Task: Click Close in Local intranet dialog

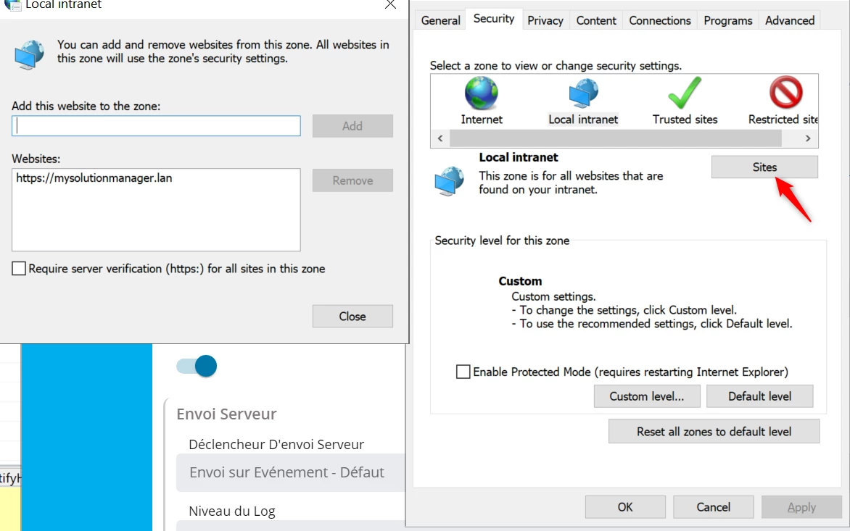Action: [x=352, y=316]
